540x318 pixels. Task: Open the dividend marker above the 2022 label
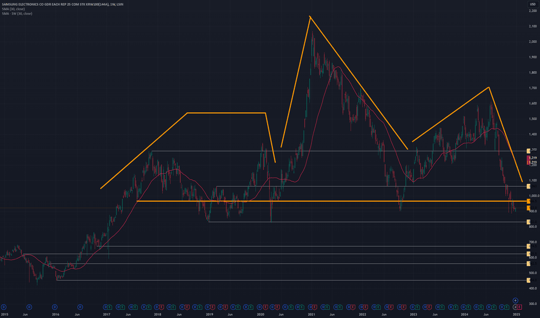(362, 307)
